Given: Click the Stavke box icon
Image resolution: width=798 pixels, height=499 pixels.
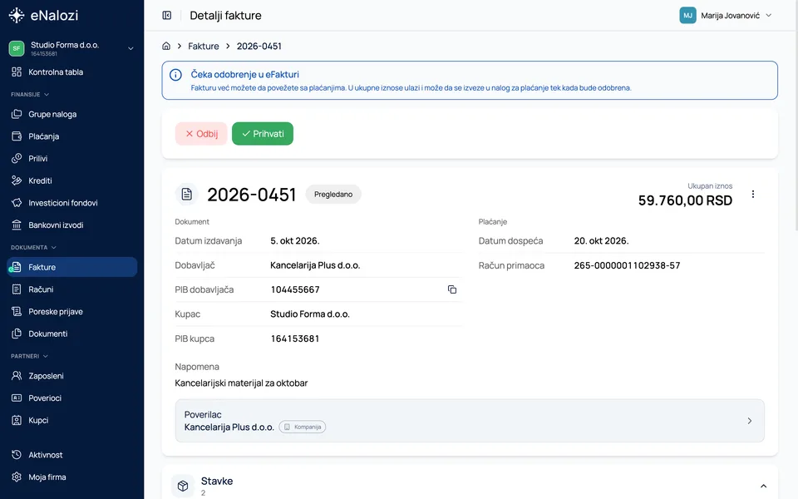Looking at the screenshot, I should (x=183, y=486).
